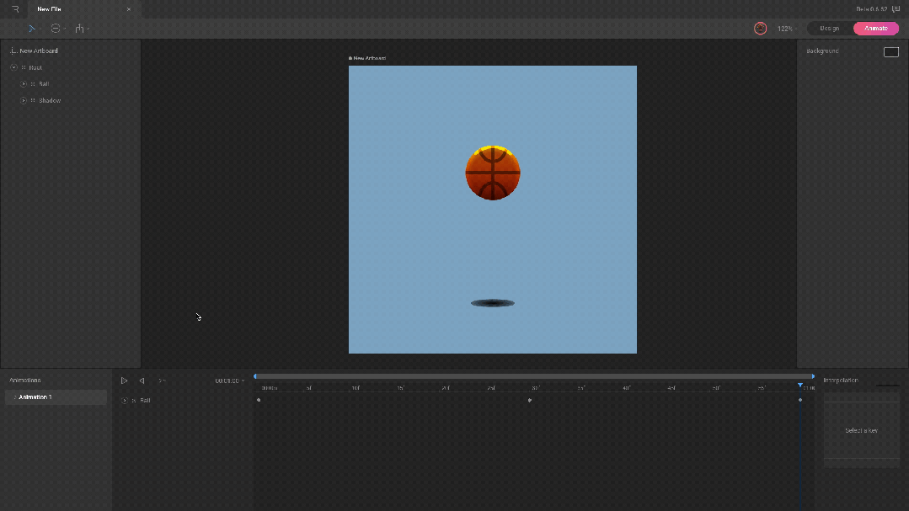Expand the Ball node in hierarchy
The image size is (909, 511).
(24, 84)
